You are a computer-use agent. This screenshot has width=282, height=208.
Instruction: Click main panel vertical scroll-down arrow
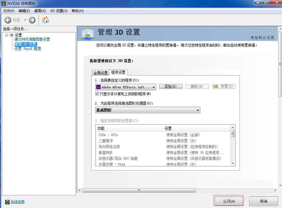pyautogui.click(x=281, y=186)
